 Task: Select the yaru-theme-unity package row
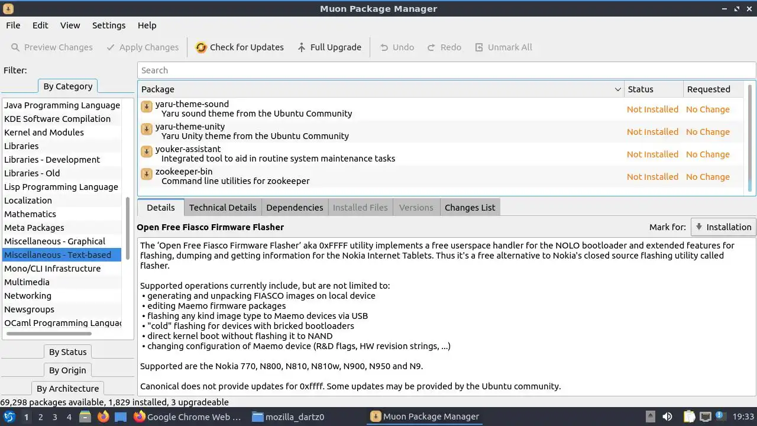[x=378, y=131]
